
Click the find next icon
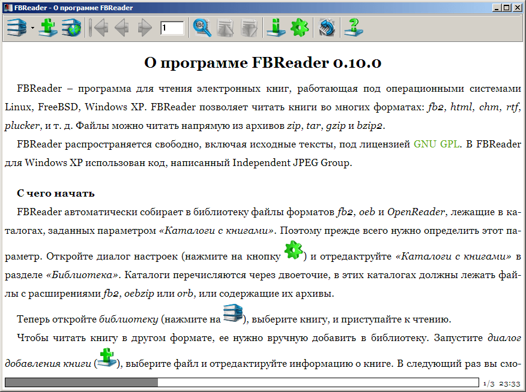tap(249, 28)
